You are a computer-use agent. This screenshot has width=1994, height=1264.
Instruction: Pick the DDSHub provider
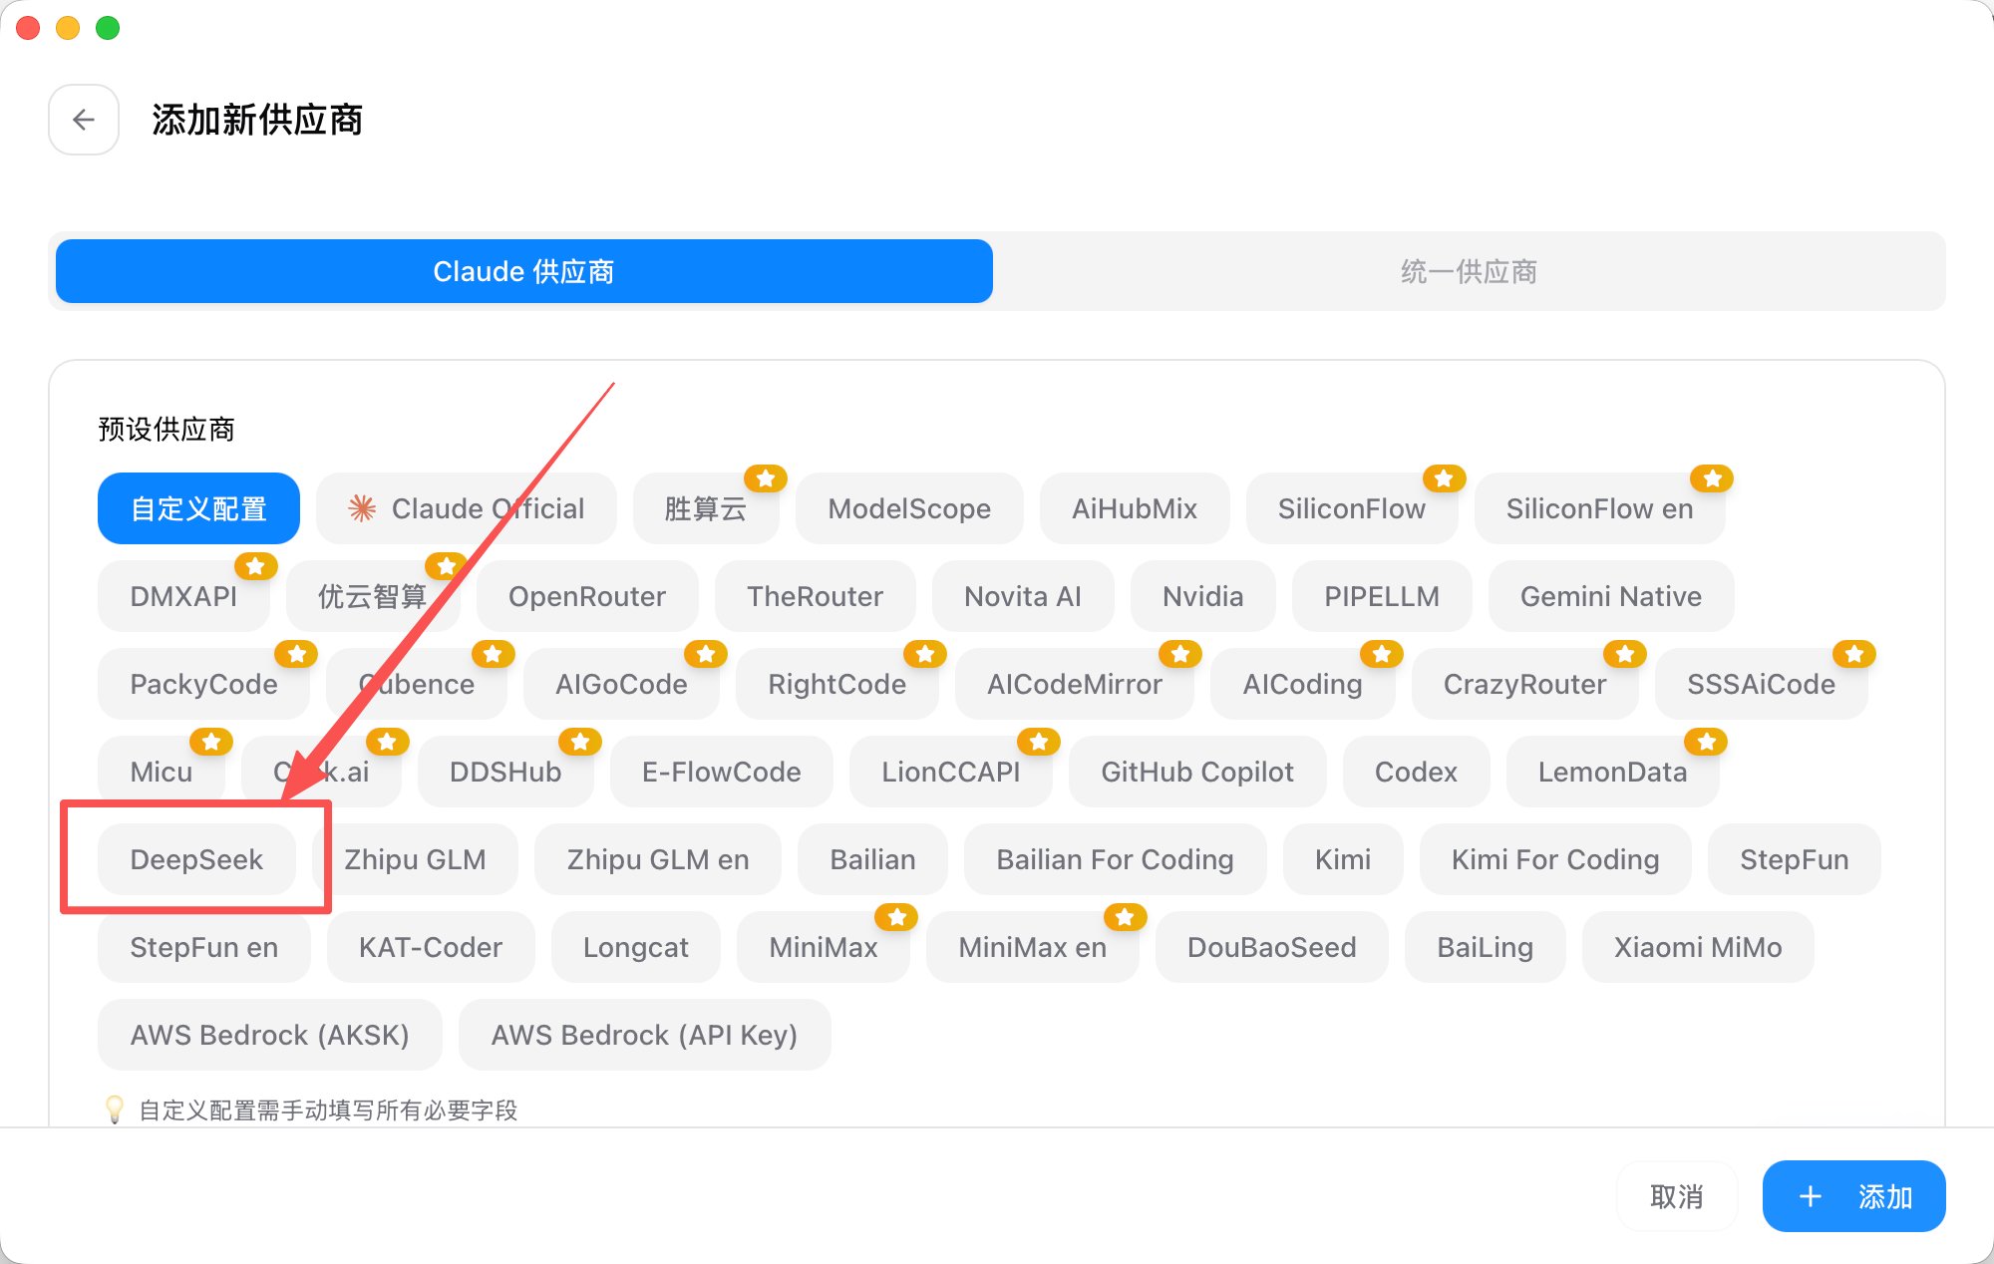[505, 772]
